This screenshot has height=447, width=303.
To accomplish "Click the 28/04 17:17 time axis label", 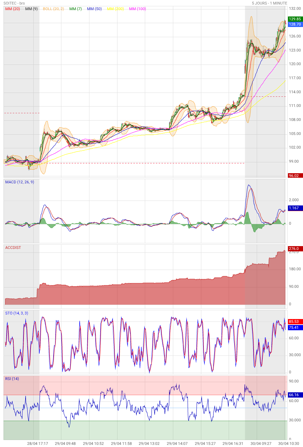I will click(x=38, y=443).
